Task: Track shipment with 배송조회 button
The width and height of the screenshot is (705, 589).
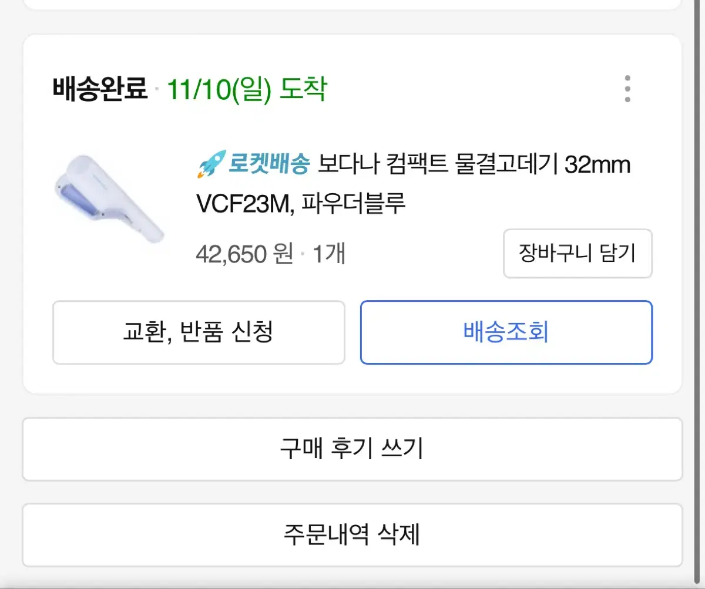Action: coord(506,332)
